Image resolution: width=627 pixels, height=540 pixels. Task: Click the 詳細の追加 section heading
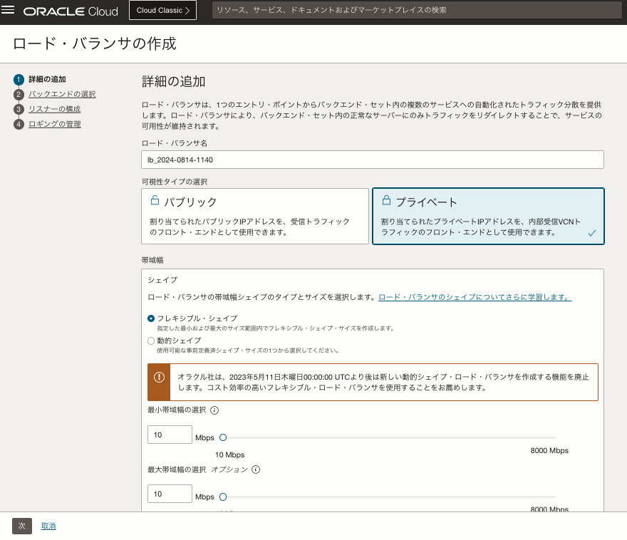(x=174, y=81)
